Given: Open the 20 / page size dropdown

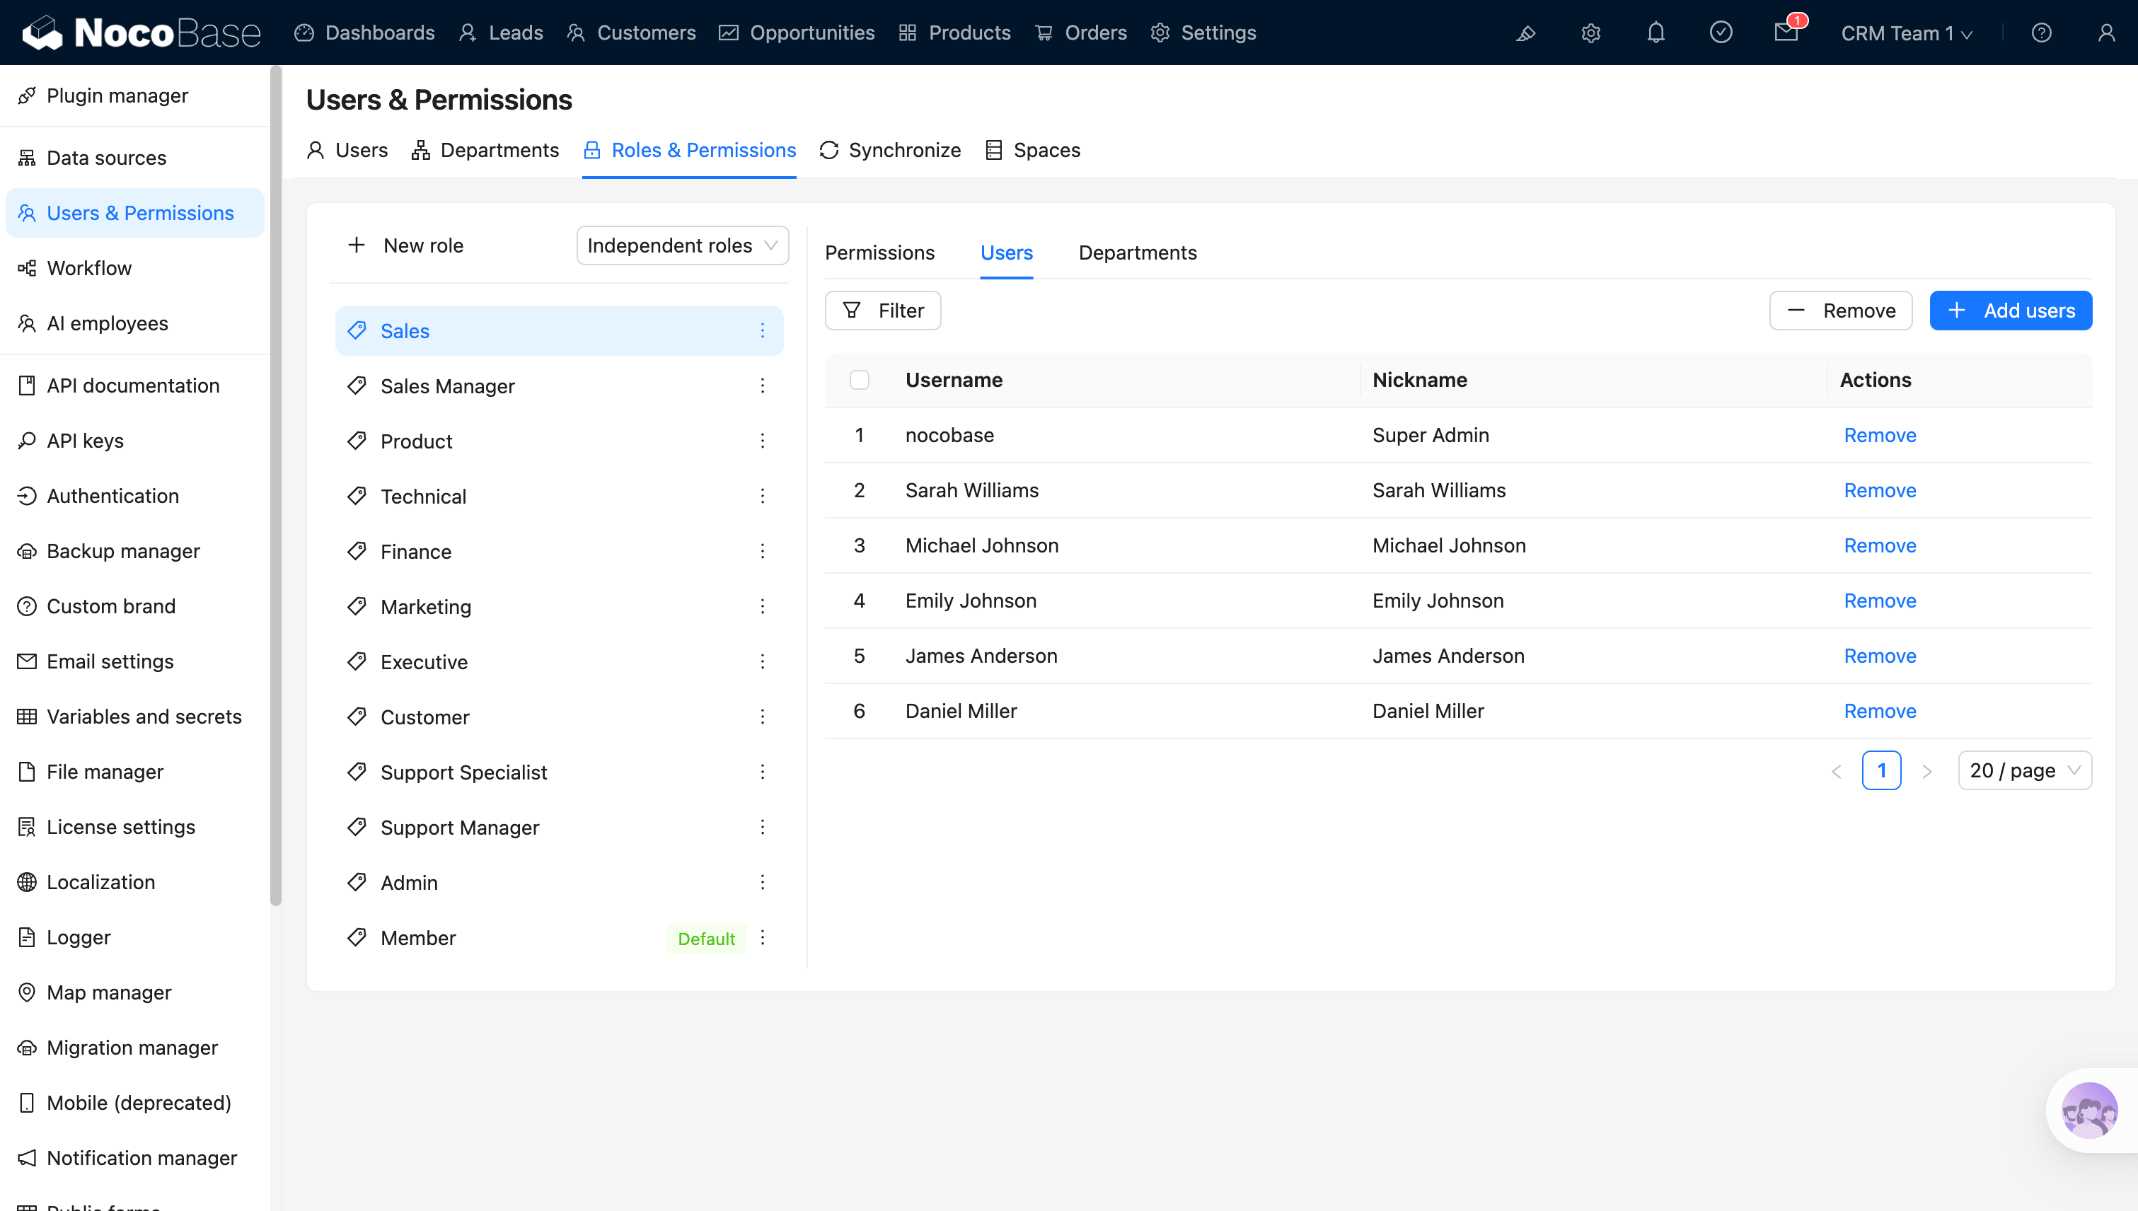Looking at the screenshot, I should tap(2024, 770).
